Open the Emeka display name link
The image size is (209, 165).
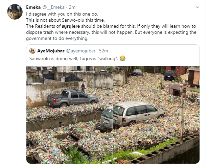click(x=33, y=7)
